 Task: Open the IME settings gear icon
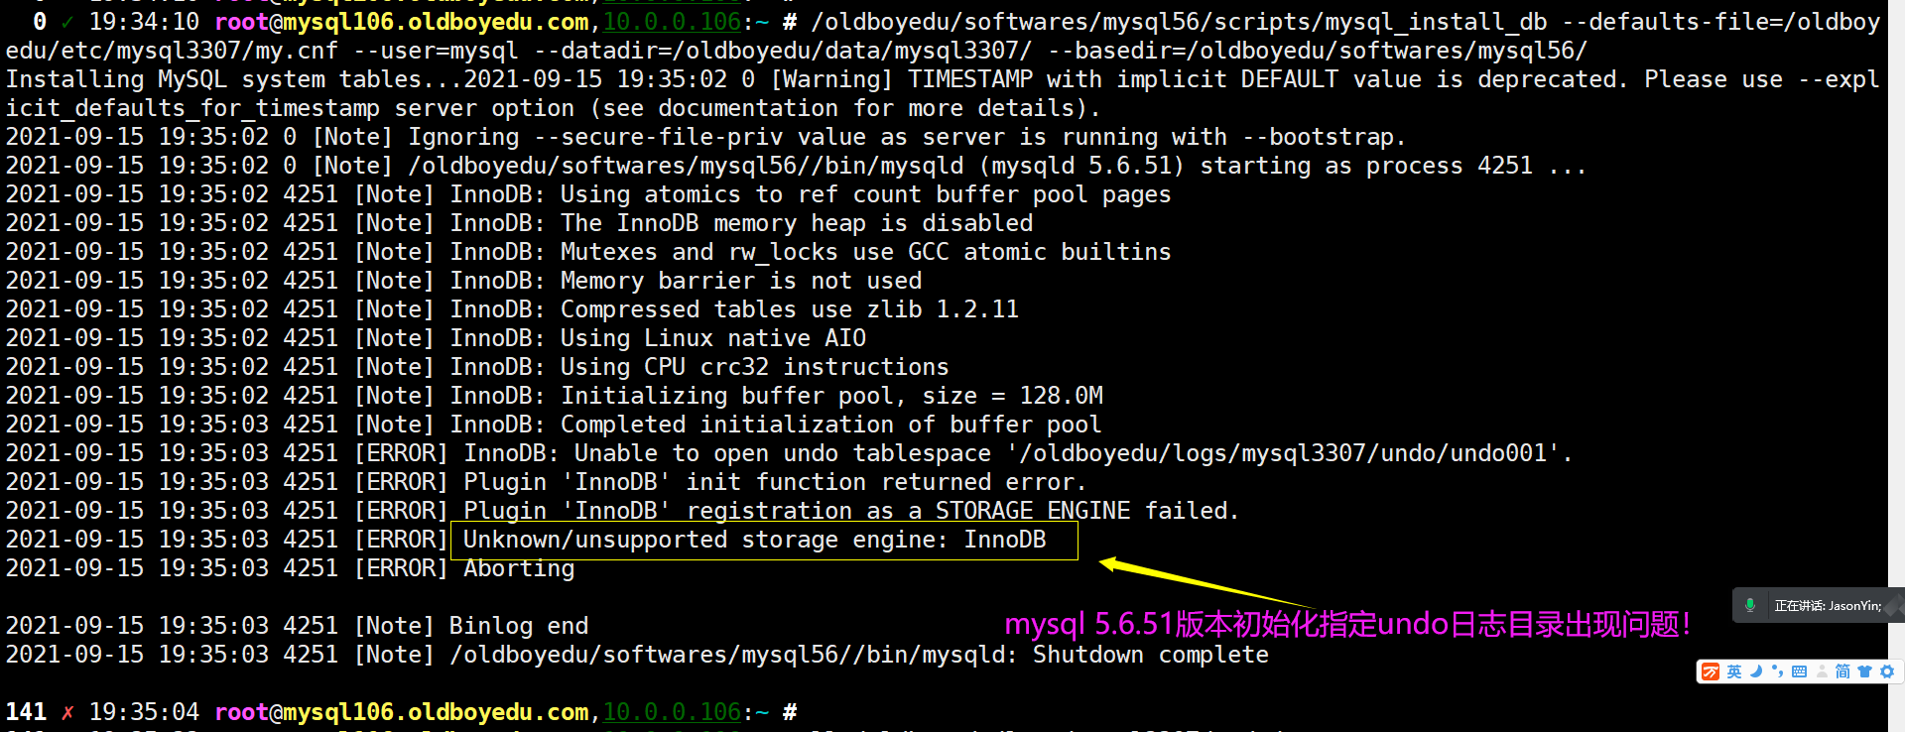coord(1887,671)
